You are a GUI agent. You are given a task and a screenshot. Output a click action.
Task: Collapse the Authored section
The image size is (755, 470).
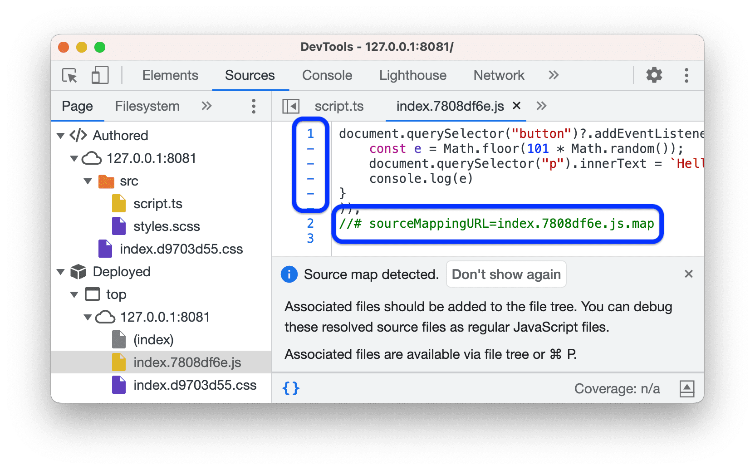(x=61, y=135)
